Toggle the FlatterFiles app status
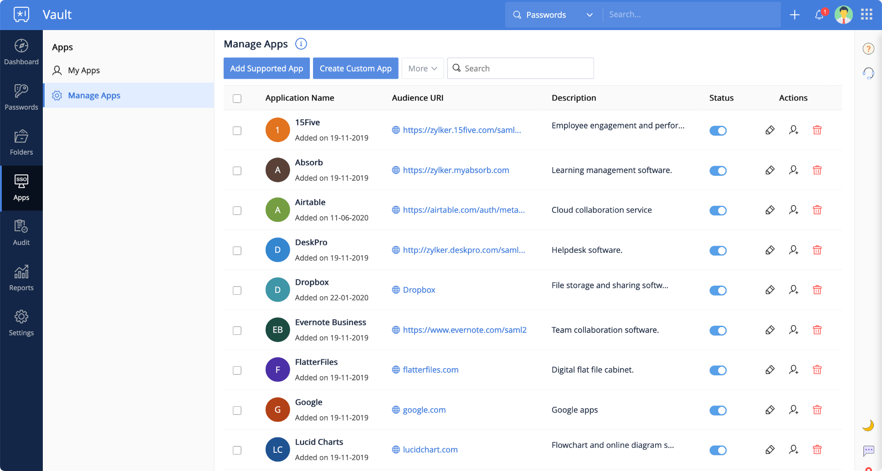Image resolution: width=882 pixels, height=471 pixels. click(x=718, y=370)
